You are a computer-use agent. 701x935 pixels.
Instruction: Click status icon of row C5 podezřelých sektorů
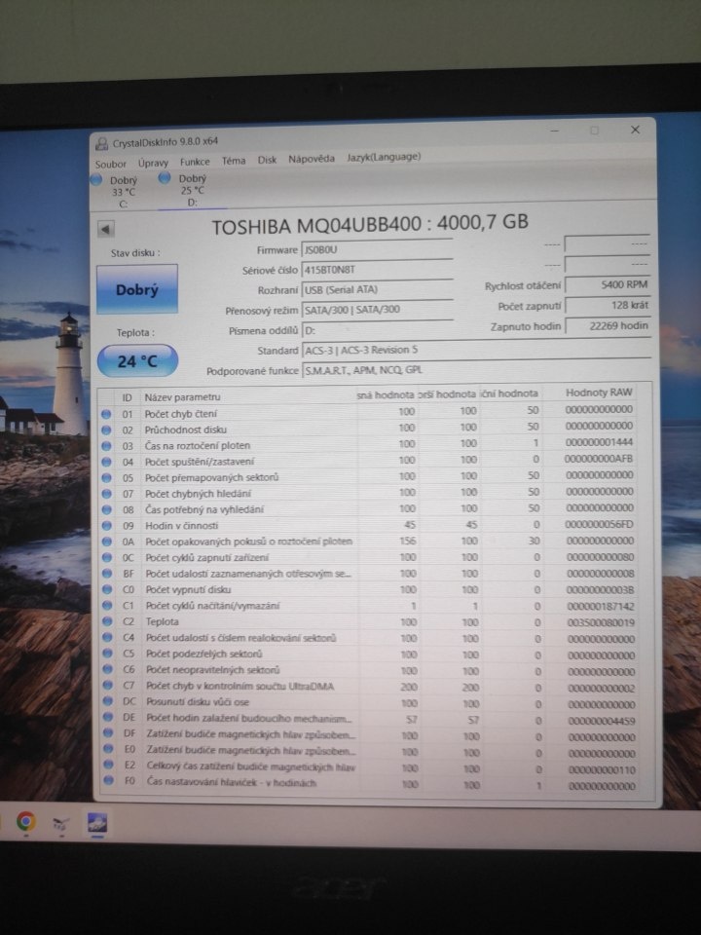point(107,654)
